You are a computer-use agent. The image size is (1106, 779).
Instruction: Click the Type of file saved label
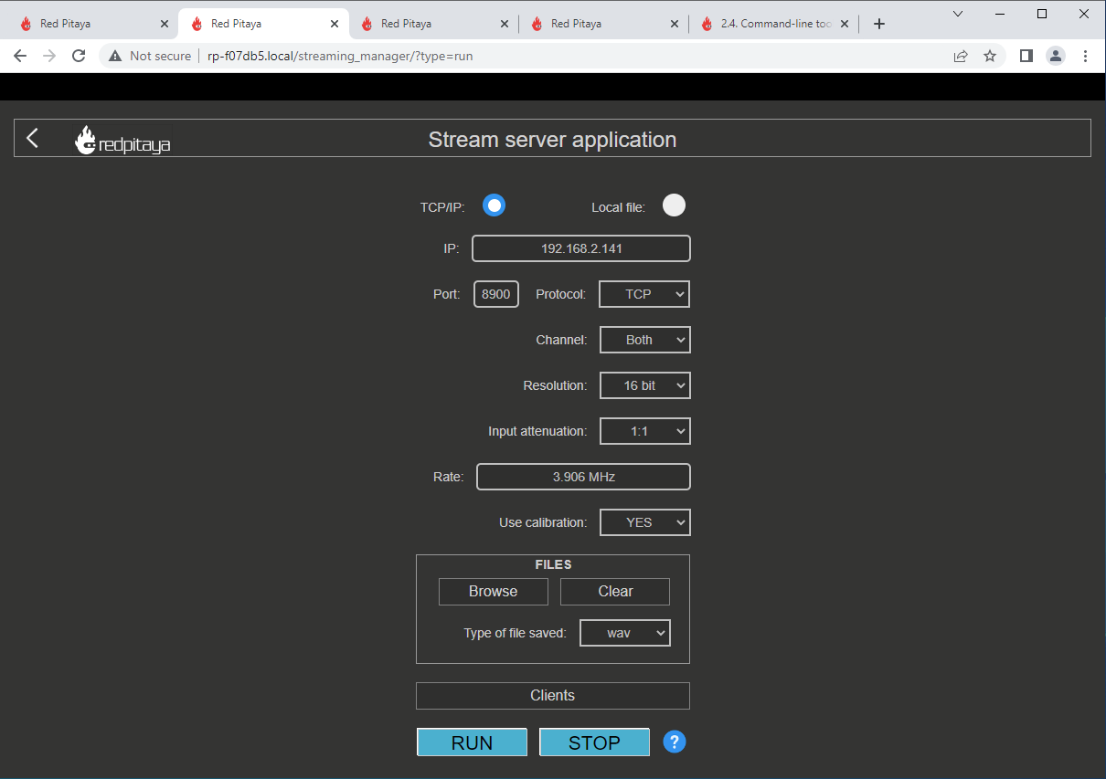tap(516, 633)
